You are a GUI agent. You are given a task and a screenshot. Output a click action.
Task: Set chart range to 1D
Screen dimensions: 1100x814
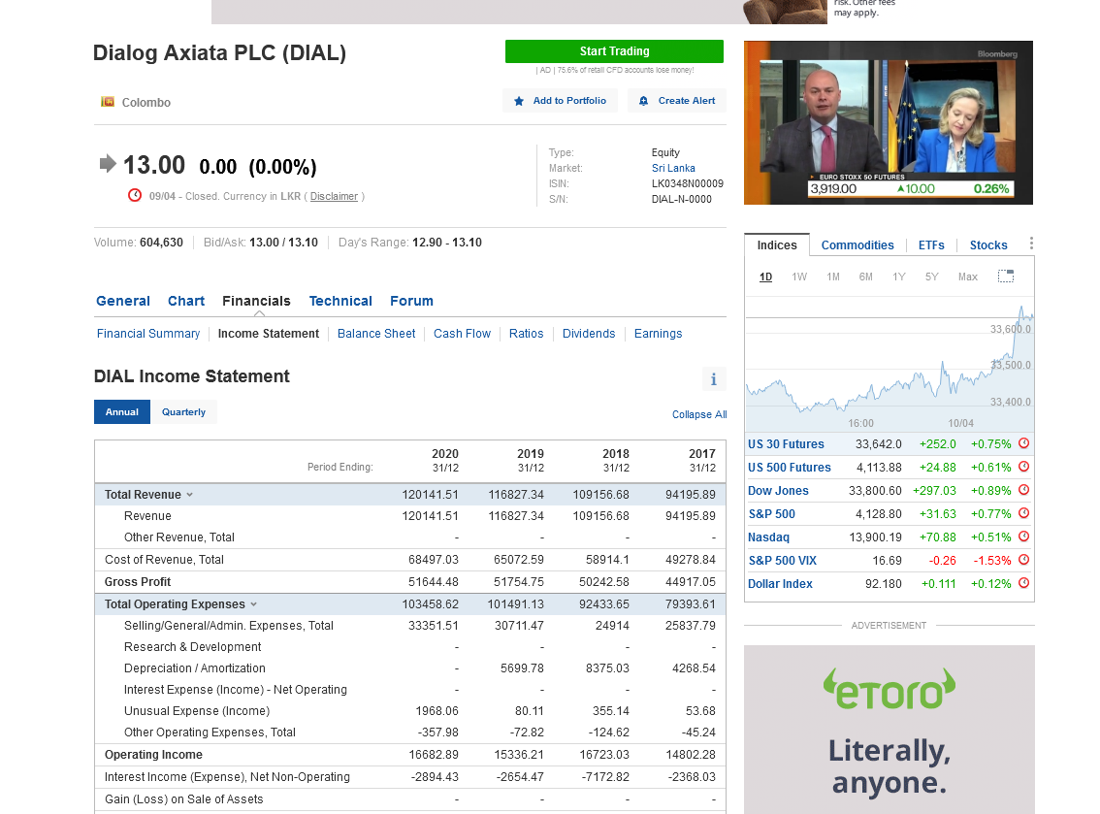pyautogui.click(x=765, y=277)
